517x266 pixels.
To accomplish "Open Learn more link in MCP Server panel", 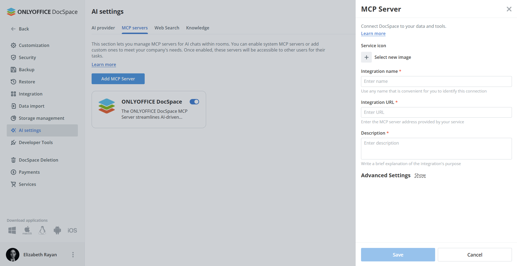I will tap(373, 33).
